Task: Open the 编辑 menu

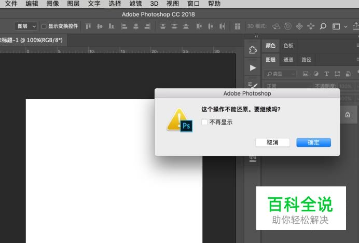Action: 32,4
